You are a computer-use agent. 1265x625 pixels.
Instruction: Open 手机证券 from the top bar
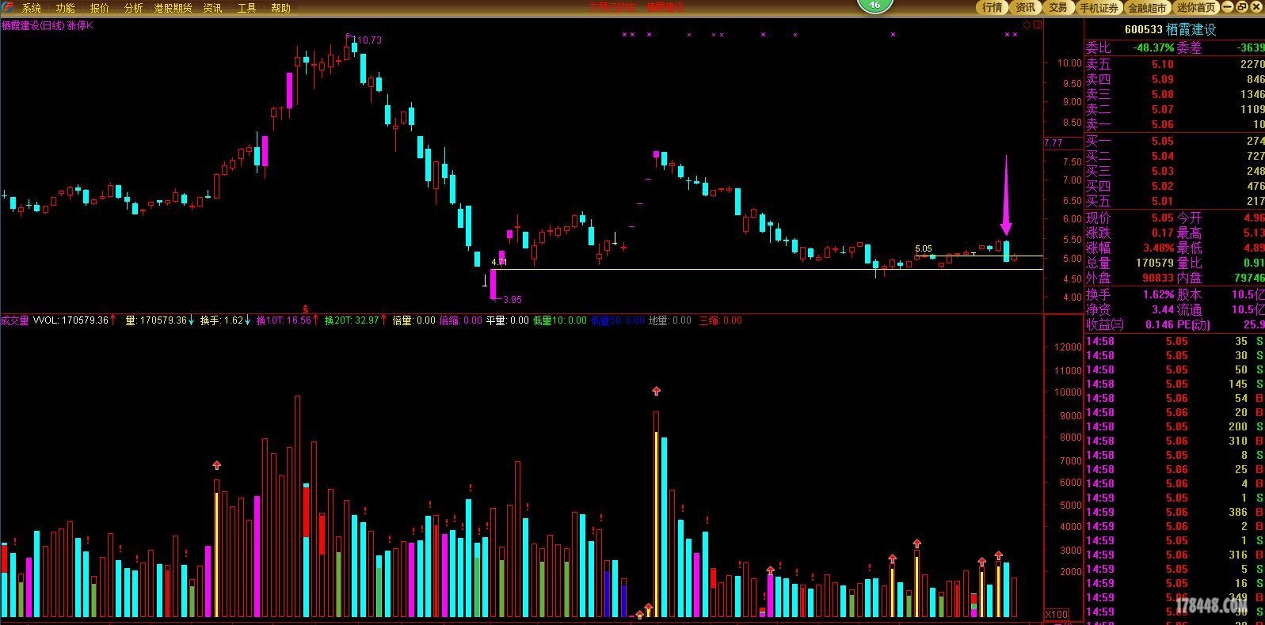coord(1099,7)
